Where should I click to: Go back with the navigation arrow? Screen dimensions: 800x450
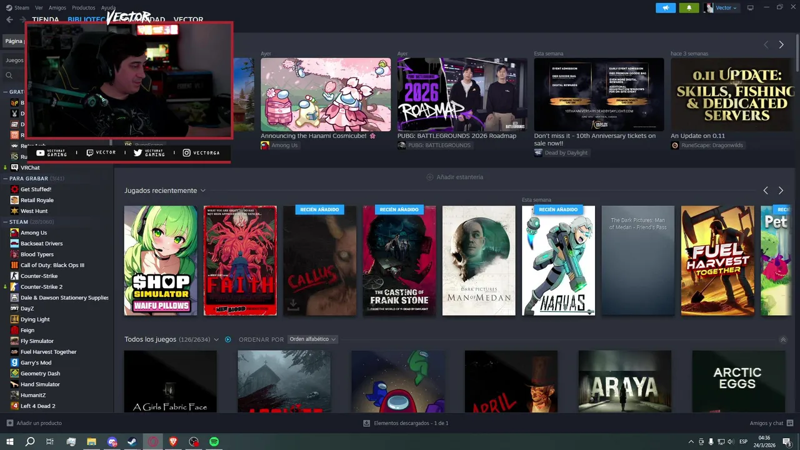(9, 19)
